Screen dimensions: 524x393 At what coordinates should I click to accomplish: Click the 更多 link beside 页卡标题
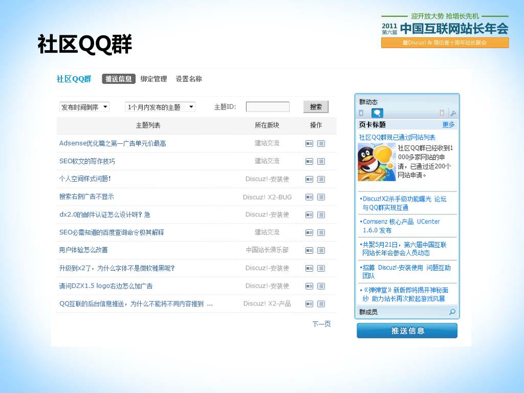click(448, 125)
